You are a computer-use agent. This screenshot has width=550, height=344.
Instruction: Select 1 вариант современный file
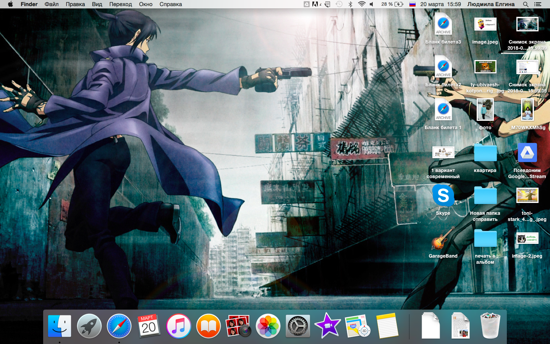443,153
